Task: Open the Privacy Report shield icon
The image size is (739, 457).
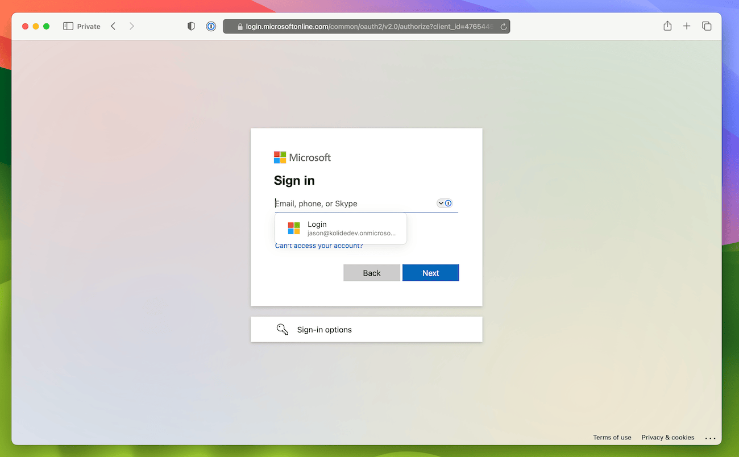Action: (x=191, y=26)
